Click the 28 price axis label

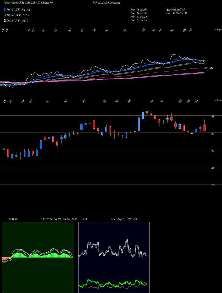click(x=213, y=185)
